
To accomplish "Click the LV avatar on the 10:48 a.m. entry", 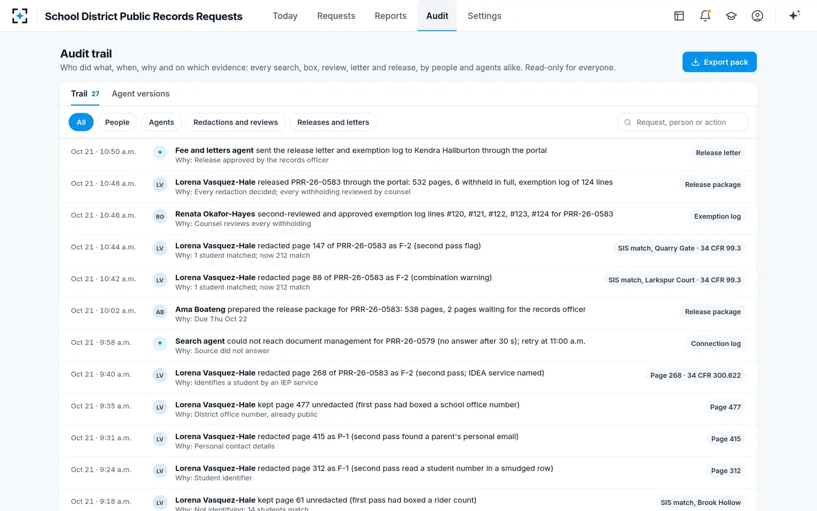I will [160, 185].
